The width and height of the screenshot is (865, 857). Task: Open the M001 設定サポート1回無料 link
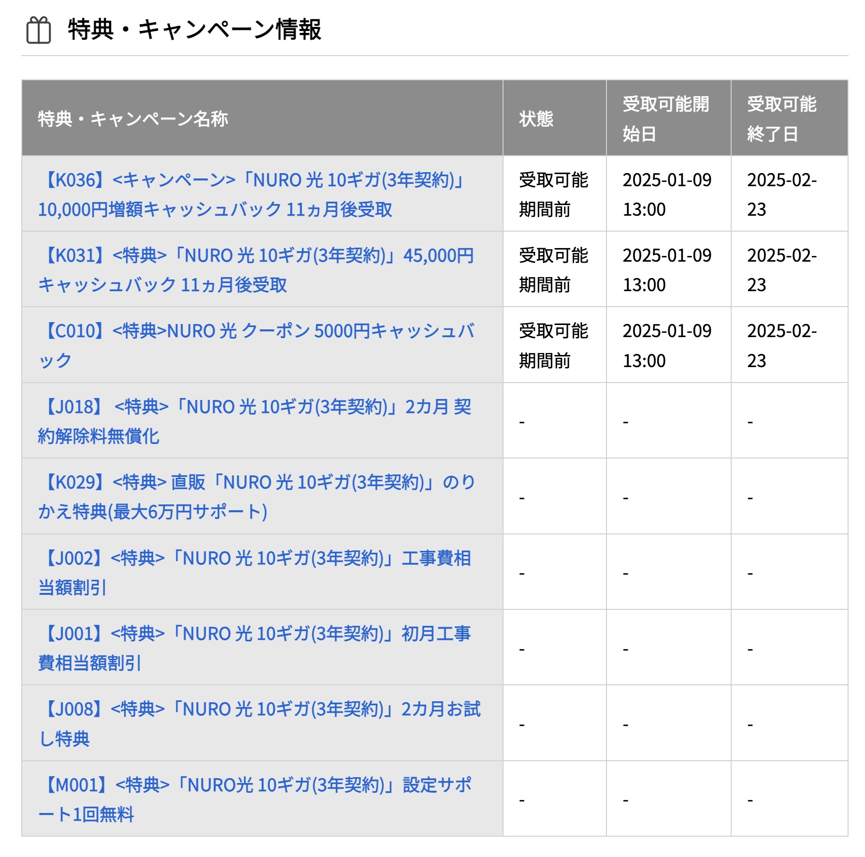coord(255,799)
